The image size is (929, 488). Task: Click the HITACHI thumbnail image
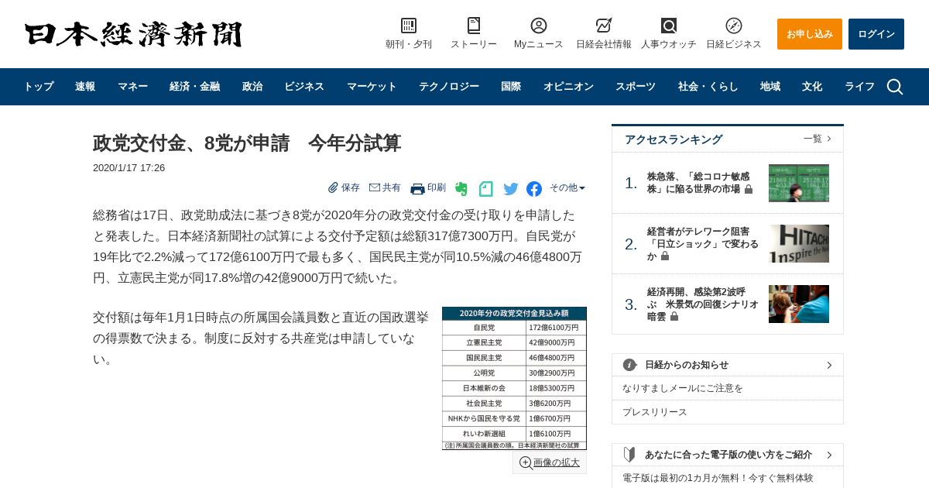tap(799, 244)
